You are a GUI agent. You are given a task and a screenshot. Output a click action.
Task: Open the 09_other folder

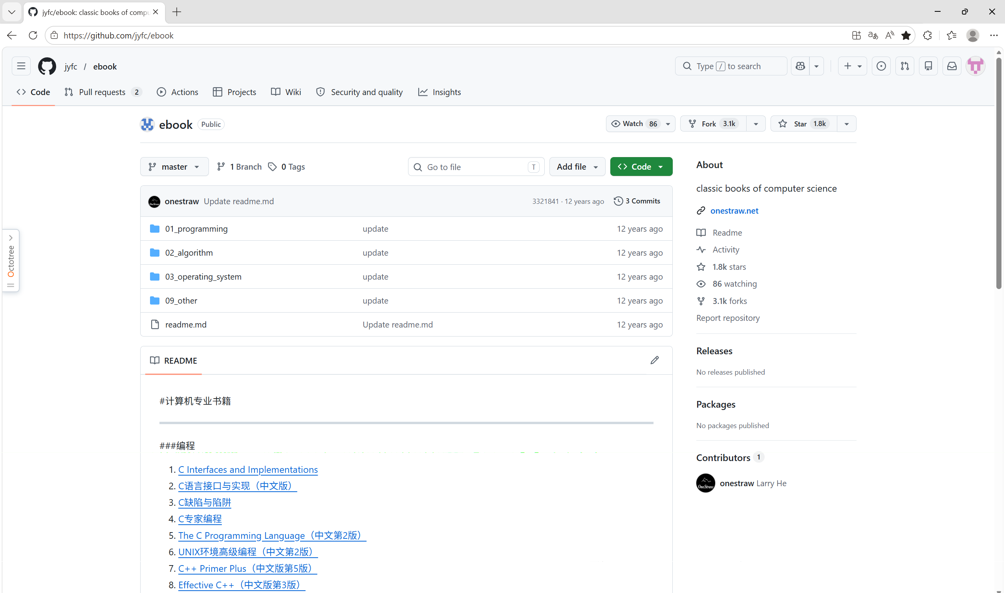pos(181,301)
